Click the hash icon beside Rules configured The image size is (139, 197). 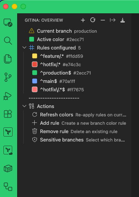pos(32,48)
